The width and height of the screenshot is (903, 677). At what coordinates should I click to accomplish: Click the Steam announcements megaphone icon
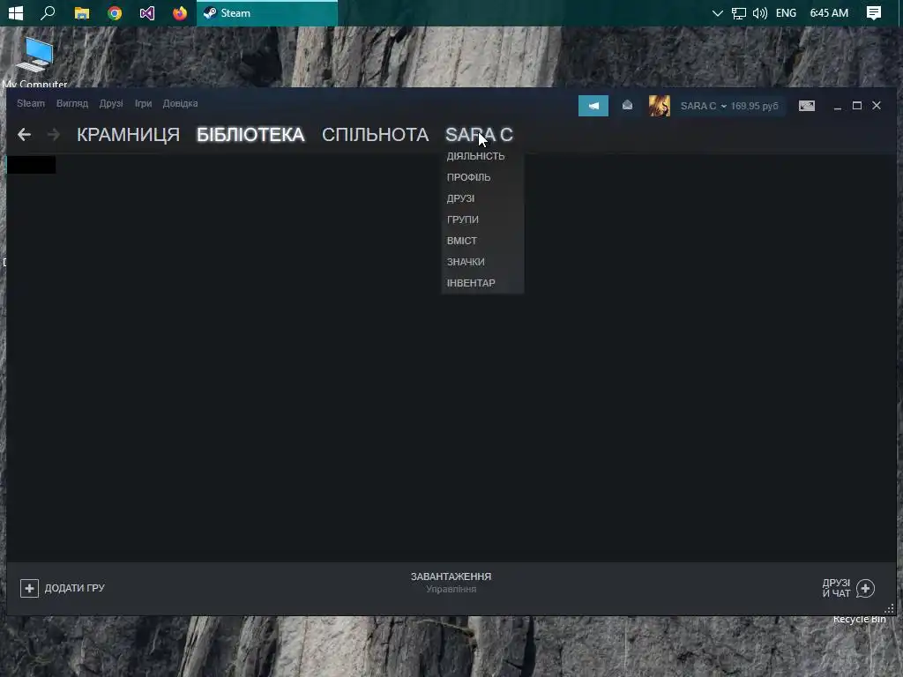(593, 106)
